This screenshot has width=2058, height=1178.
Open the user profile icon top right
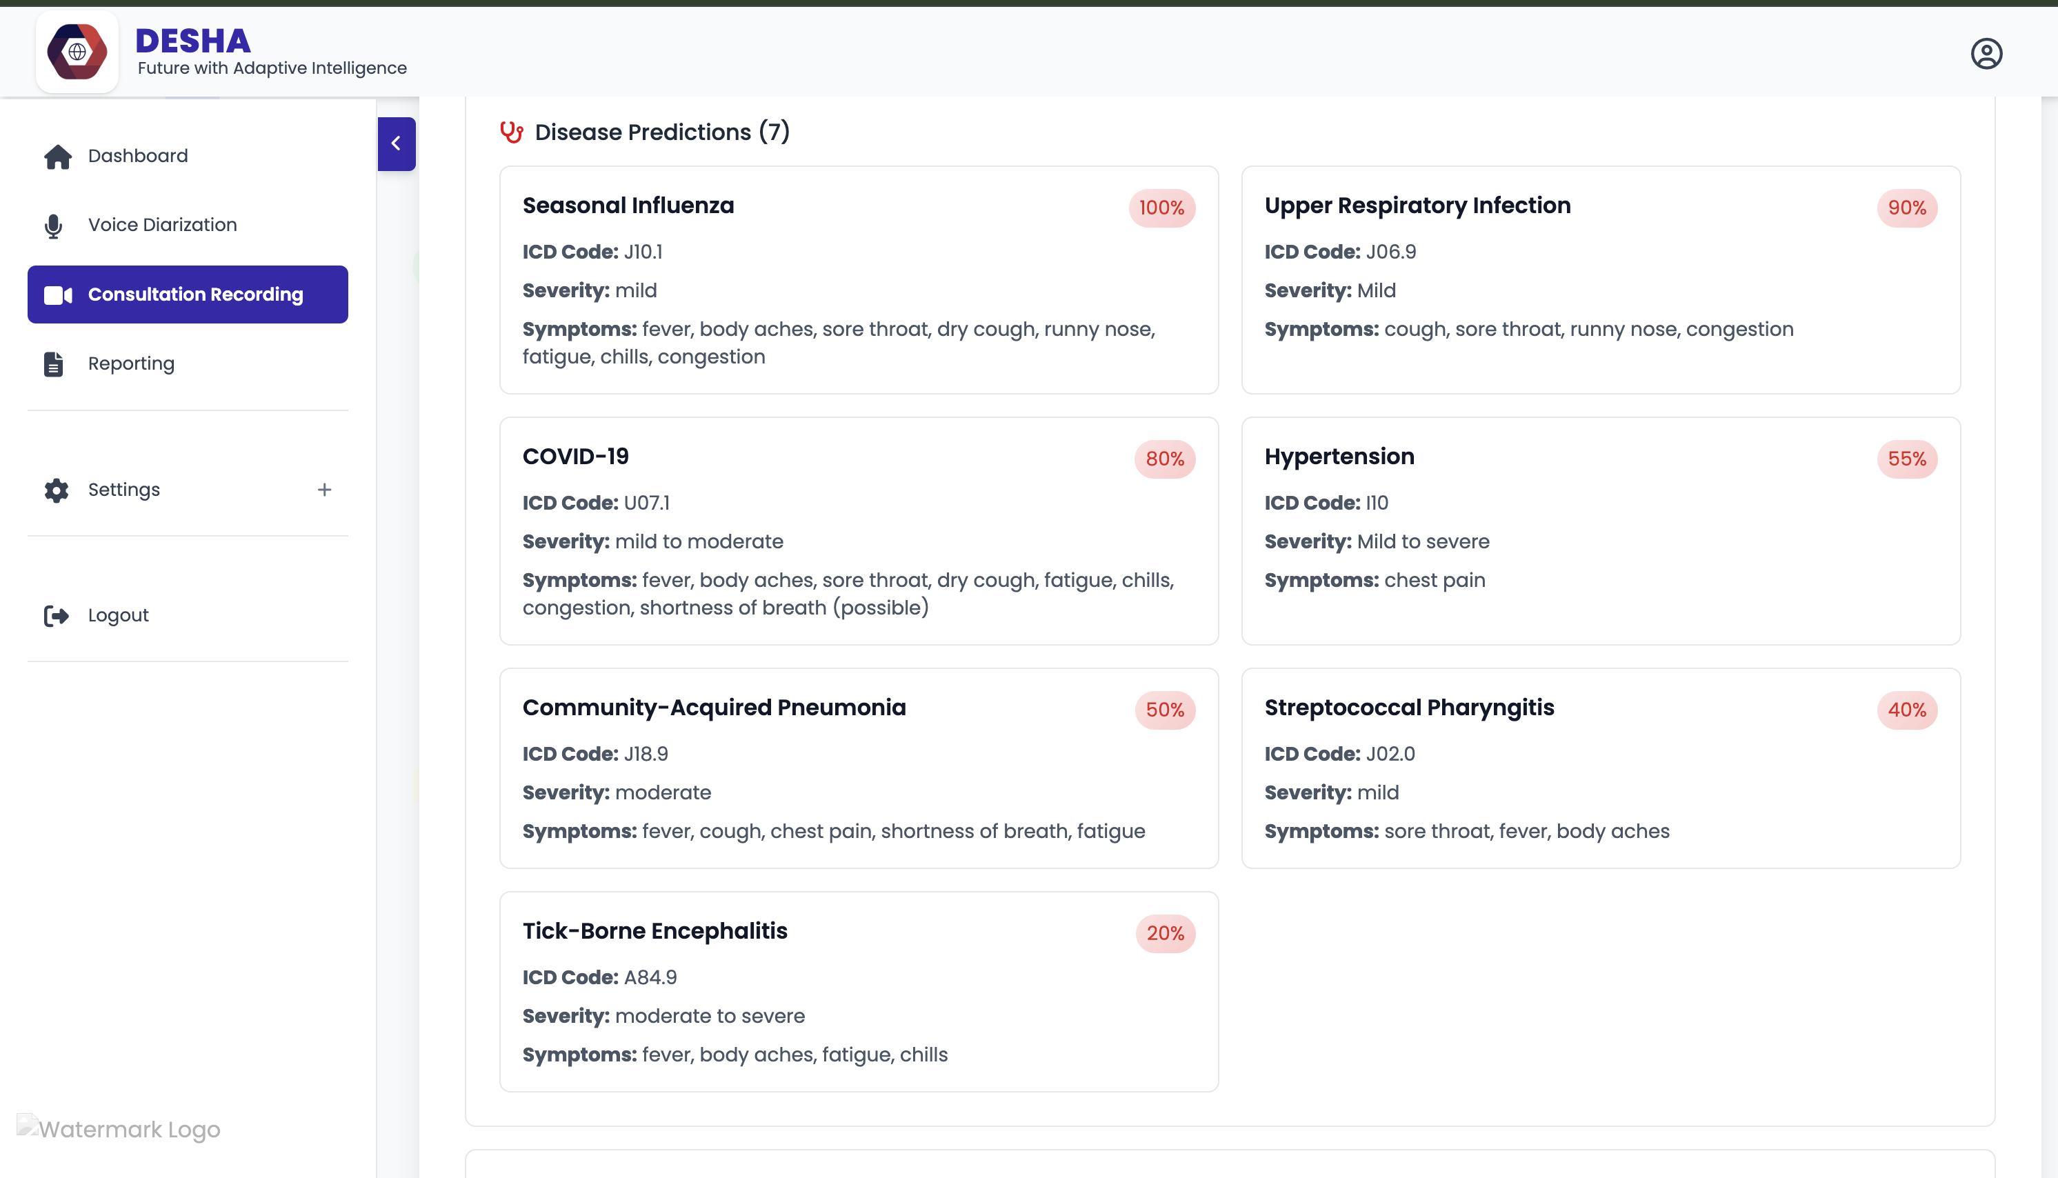click(1988, 52)
